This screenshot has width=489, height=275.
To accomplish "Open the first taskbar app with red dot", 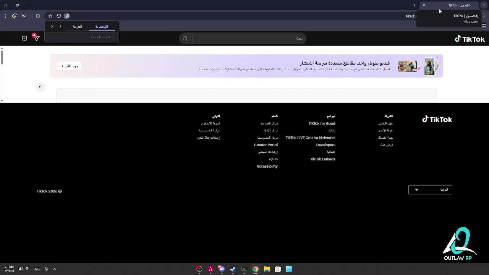I will (x=199, y=269).
